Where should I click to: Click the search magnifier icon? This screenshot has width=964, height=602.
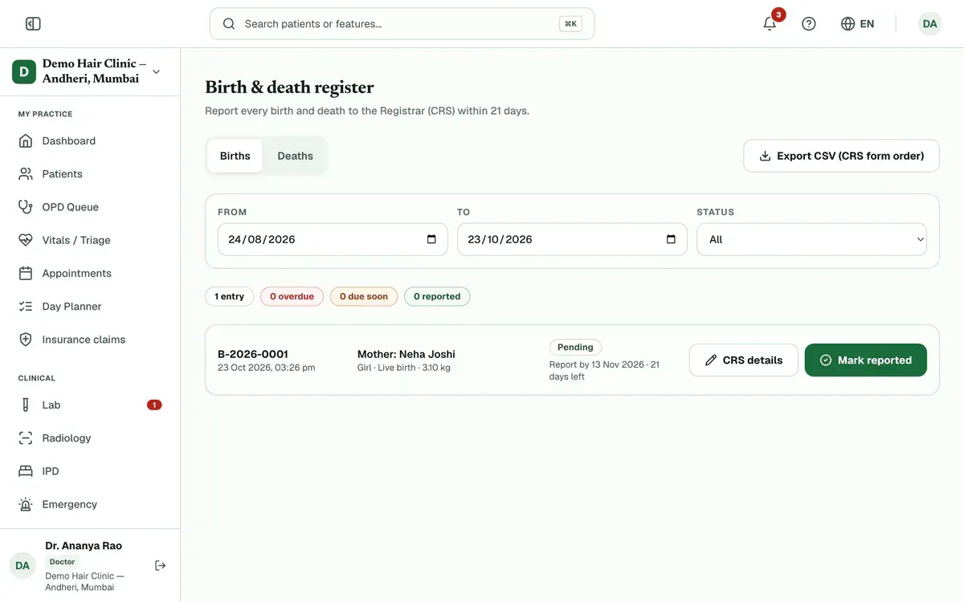[x=229, y=24]
